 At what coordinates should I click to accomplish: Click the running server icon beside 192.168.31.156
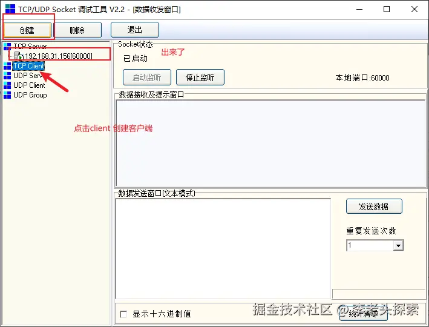pos(19,56)
